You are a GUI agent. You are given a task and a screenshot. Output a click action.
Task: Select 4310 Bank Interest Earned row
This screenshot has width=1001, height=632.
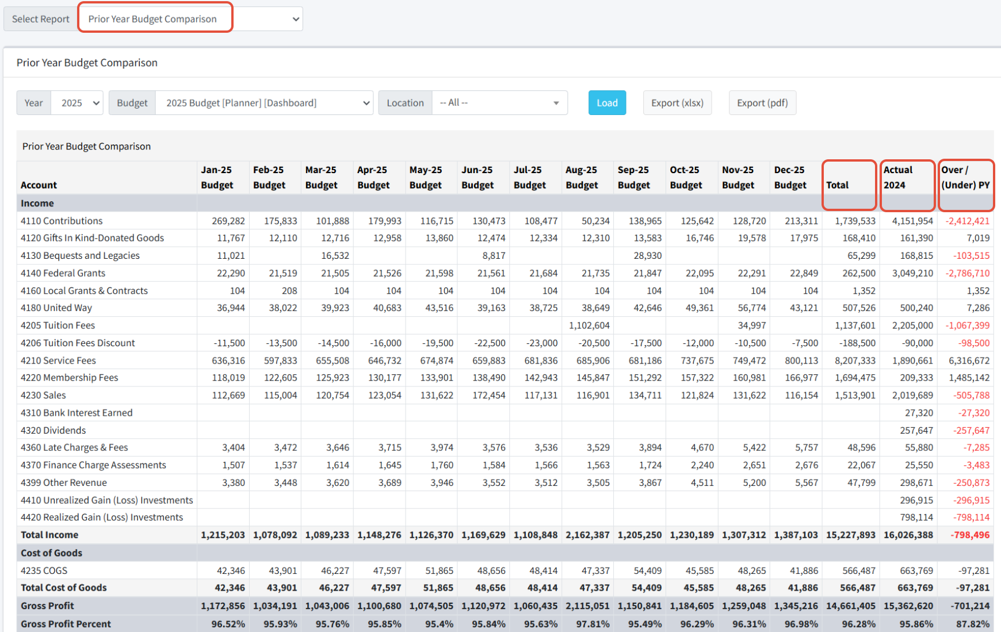[505, 413]
